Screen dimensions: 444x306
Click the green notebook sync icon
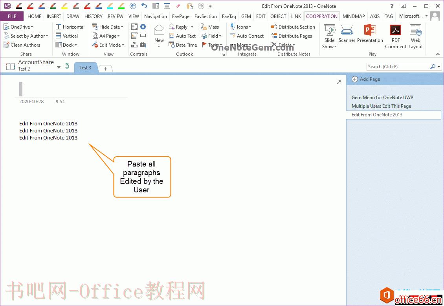pos(67,66)
